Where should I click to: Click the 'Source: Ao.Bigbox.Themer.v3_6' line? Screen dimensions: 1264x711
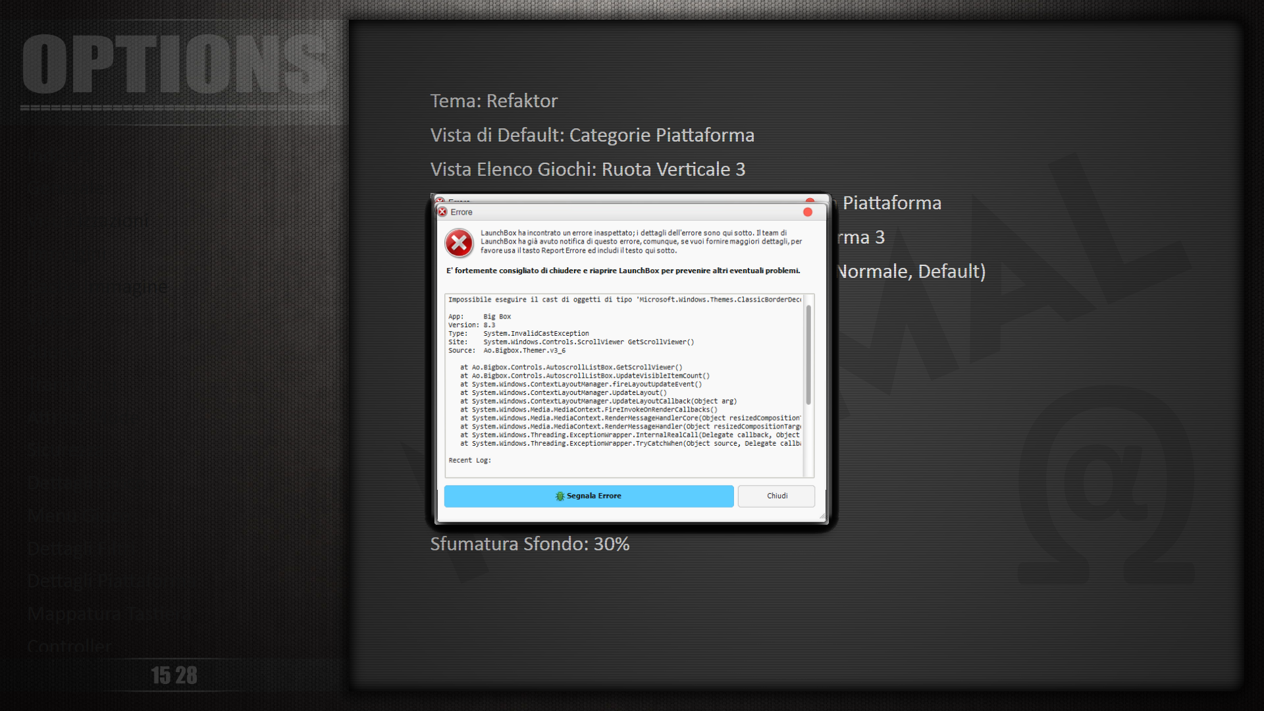[x=507, y=351]
